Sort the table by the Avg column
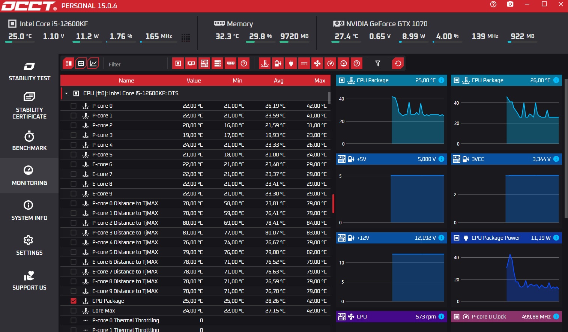 pos(279,80)
